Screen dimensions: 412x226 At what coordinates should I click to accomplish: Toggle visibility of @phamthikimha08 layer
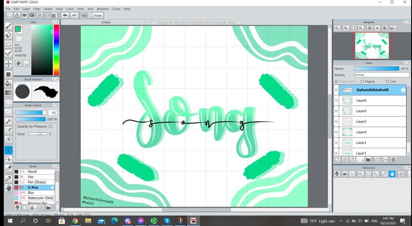[x=336, y=90]
